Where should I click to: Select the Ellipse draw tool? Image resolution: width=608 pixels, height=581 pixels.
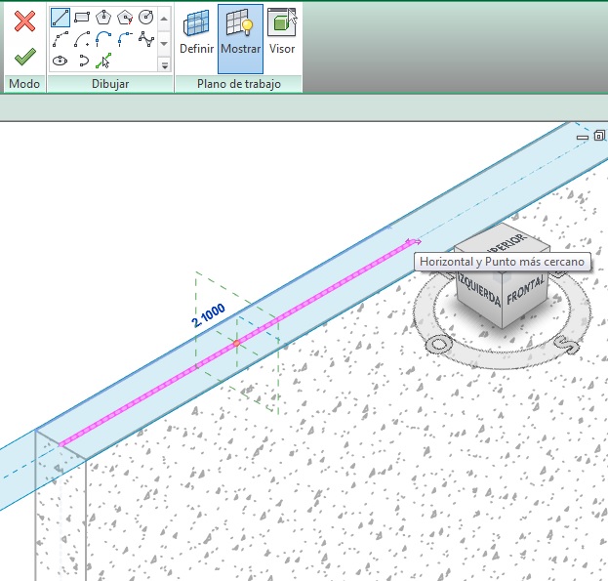(61, 61)
